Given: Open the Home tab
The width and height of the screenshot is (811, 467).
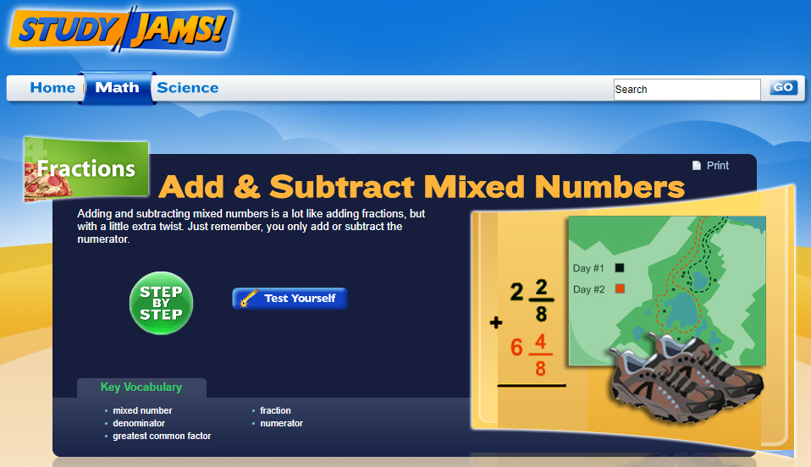Looking at the screenshot, I should click(x=52, y=88).
